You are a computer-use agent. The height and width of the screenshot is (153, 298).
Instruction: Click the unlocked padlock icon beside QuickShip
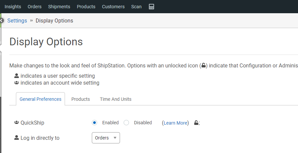pyautogui.click(x=196, y=123)
